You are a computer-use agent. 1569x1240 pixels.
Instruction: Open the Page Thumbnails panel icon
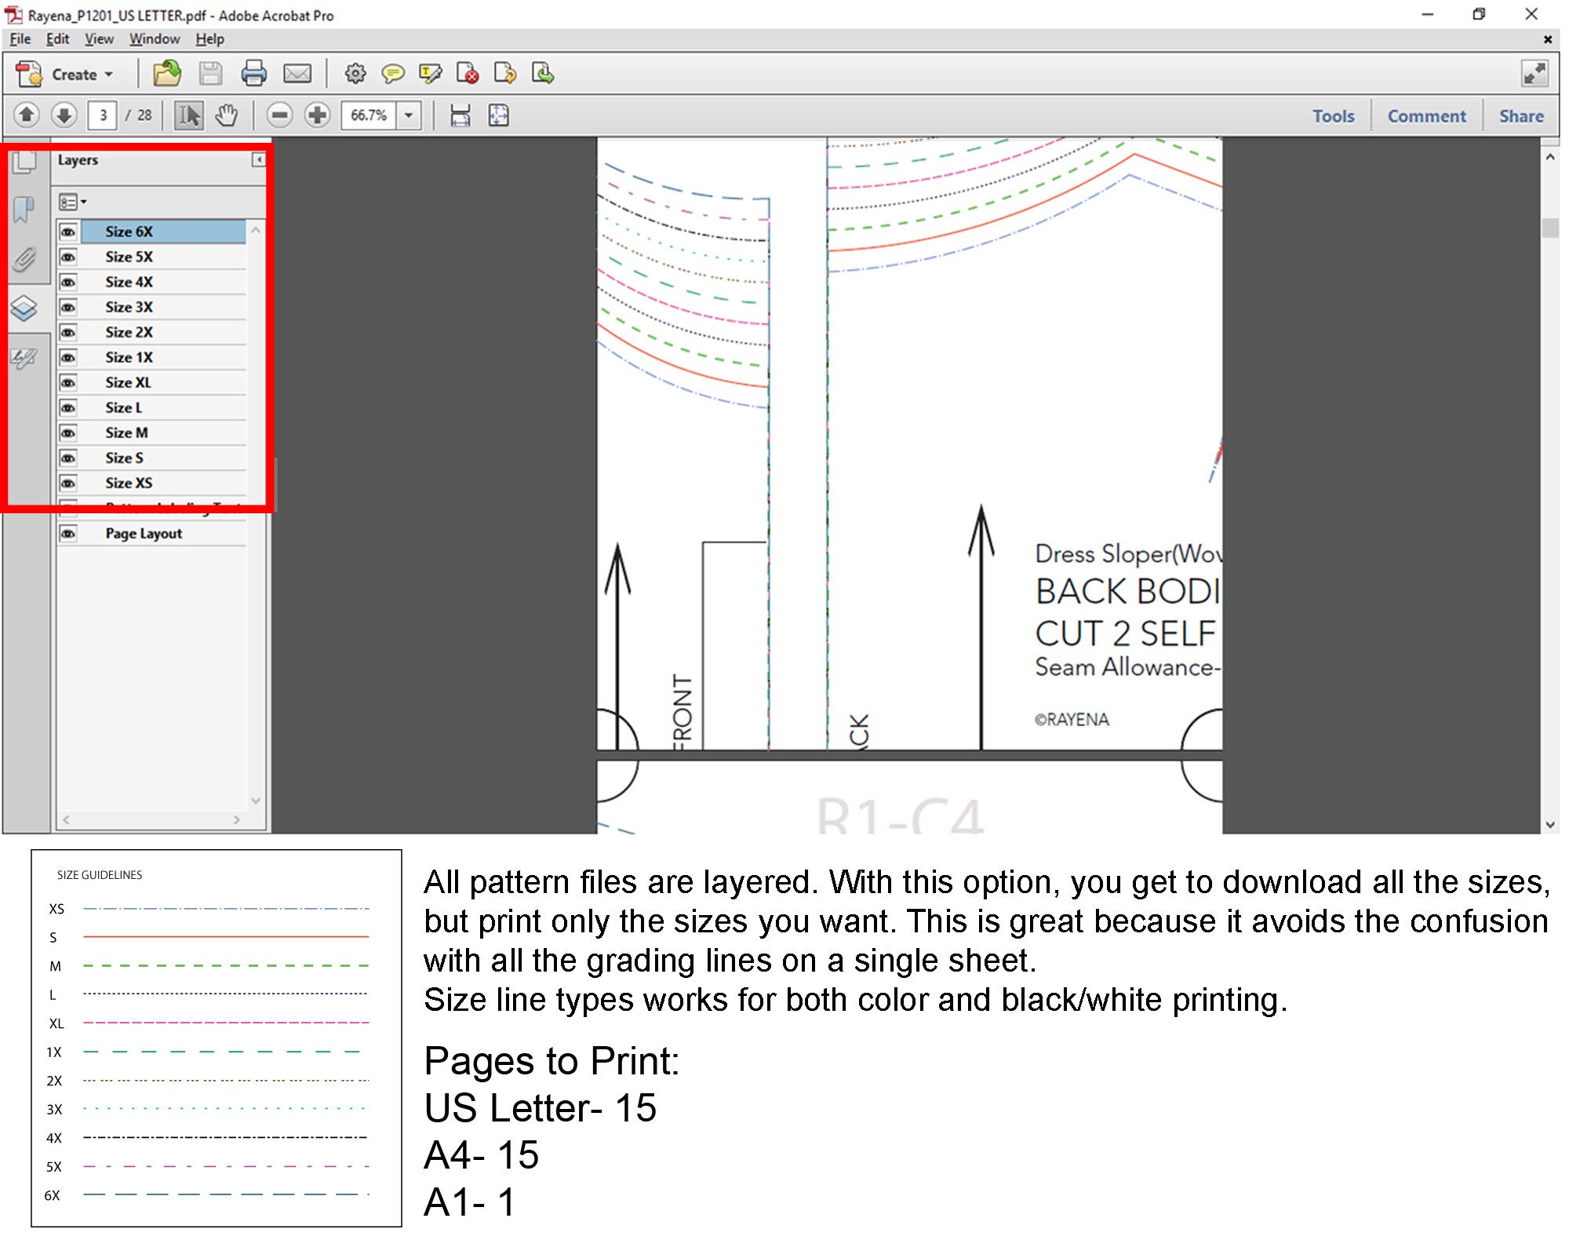[24, 162]
